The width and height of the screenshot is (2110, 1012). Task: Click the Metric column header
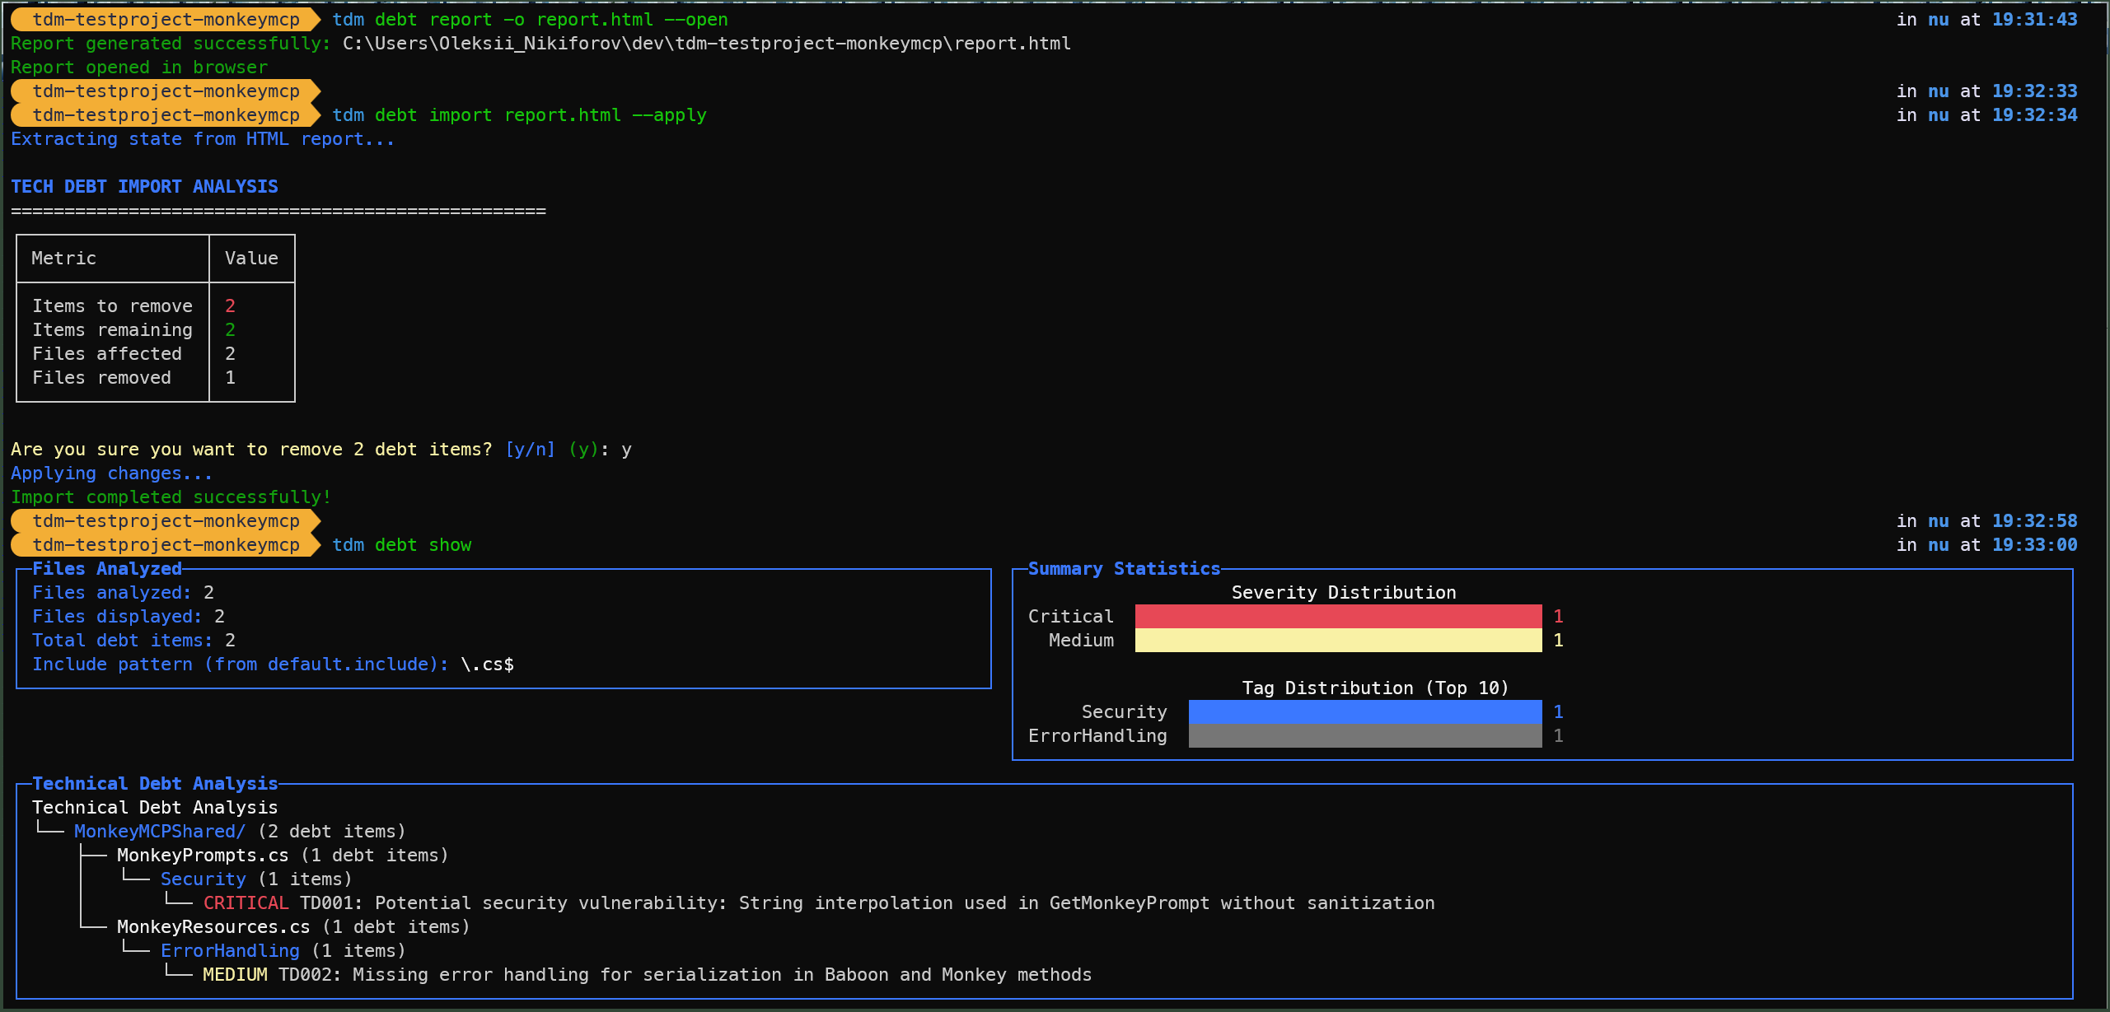click(x=64, y=259)
